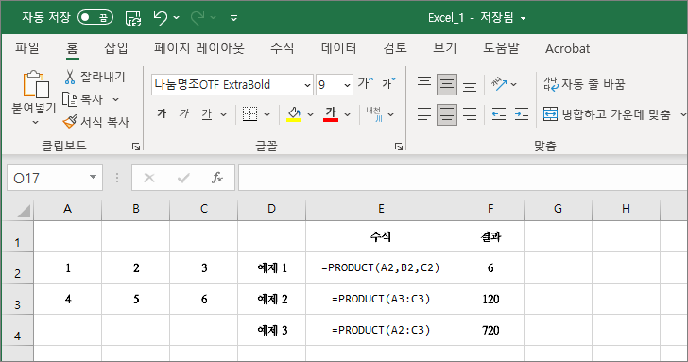This screenshot has height=362, width=688.
Task: Click 병합하고 가운데 맞춤 merge button
Action: pyautogui.click(x=608, y=114)
